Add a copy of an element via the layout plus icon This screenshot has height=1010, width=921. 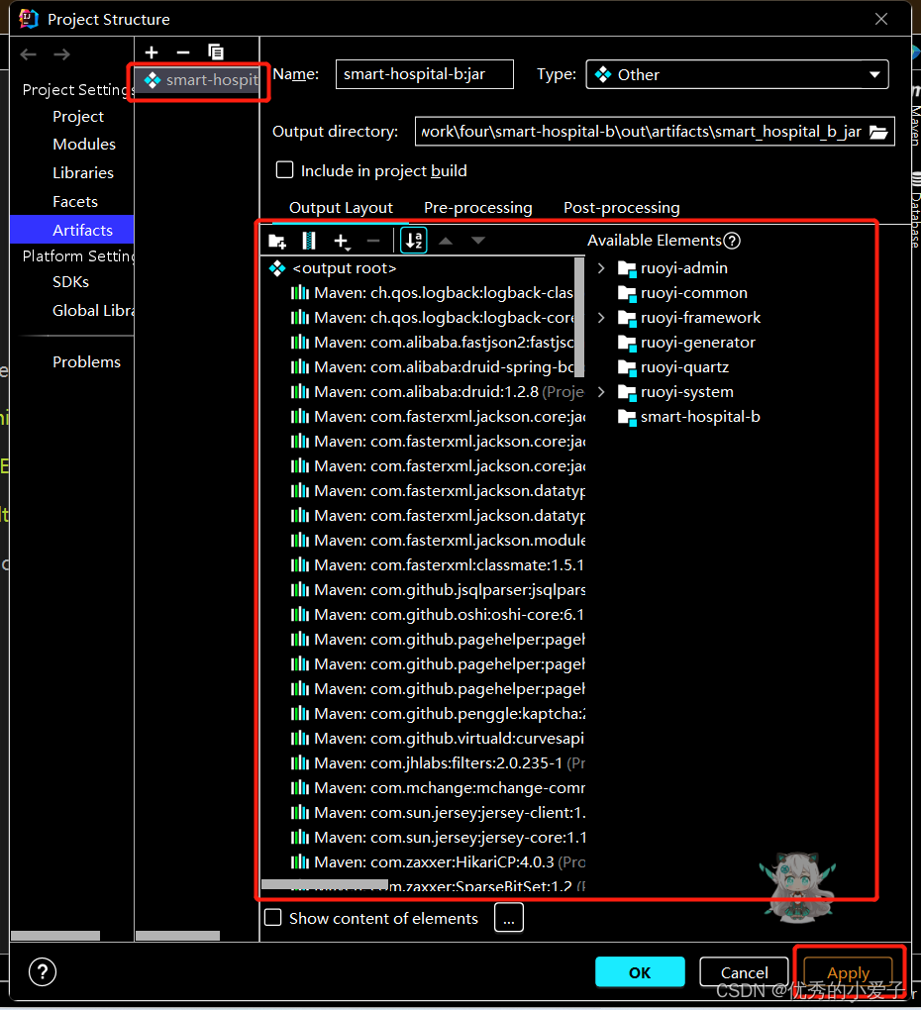pyautogui.click(x=342, y=241)
